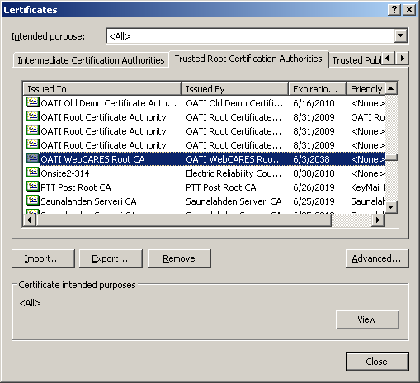Click Electric Reliability Cou... issuer cell
Viewport: 420px width, 383px height.
point(234,173)
